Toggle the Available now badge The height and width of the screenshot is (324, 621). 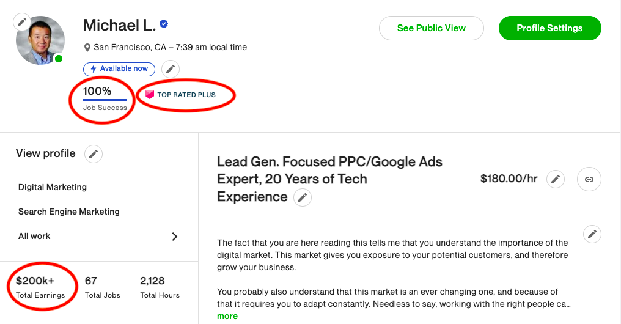(x=119, y=69)
